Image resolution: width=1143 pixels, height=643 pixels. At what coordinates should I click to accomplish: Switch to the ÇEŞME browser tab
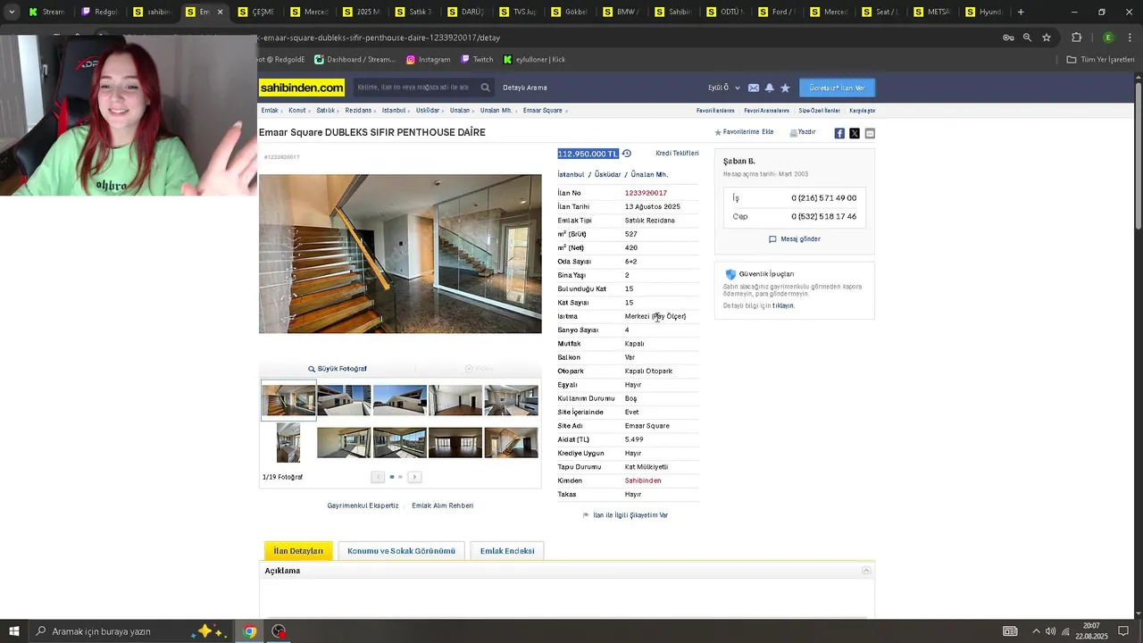pyautogui.click(x=255, y=12)
